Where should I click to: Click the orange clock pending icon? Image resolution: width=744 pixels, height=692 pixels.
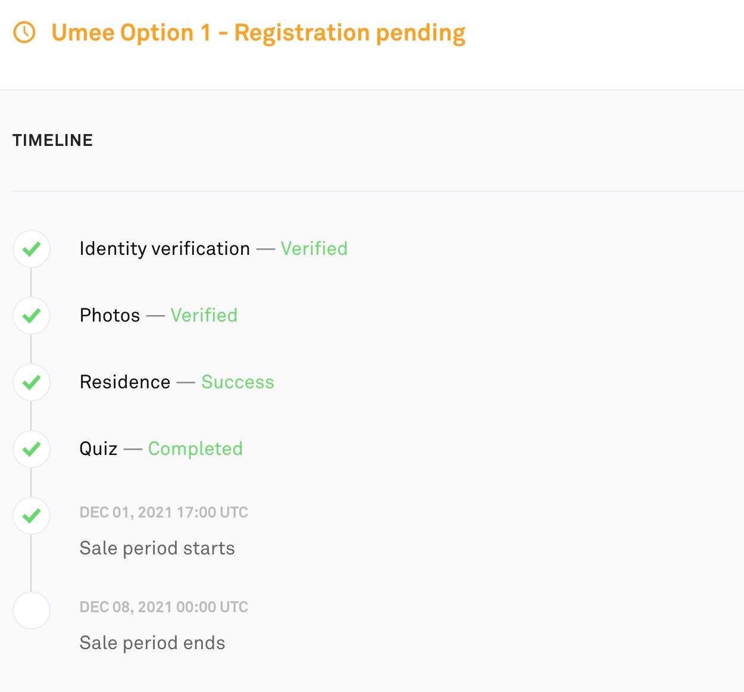tap(24, 32)
